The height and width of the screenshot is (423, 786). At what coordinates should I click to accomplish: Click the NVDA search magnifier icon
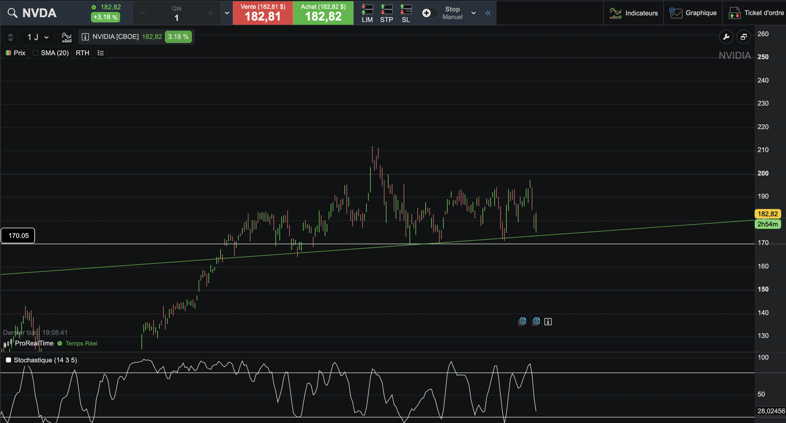point(12,13)
